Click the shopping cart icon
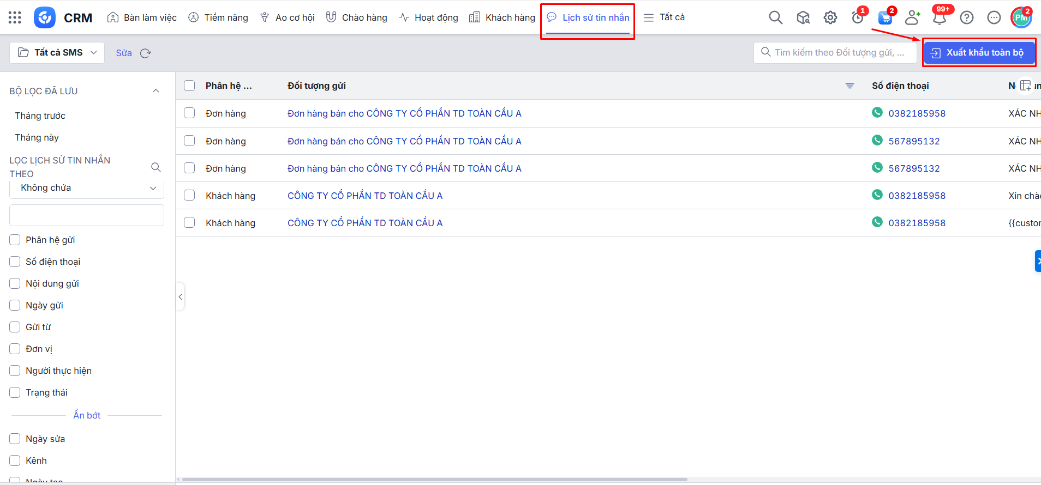1041x485 pixels. tap(885, 18)
